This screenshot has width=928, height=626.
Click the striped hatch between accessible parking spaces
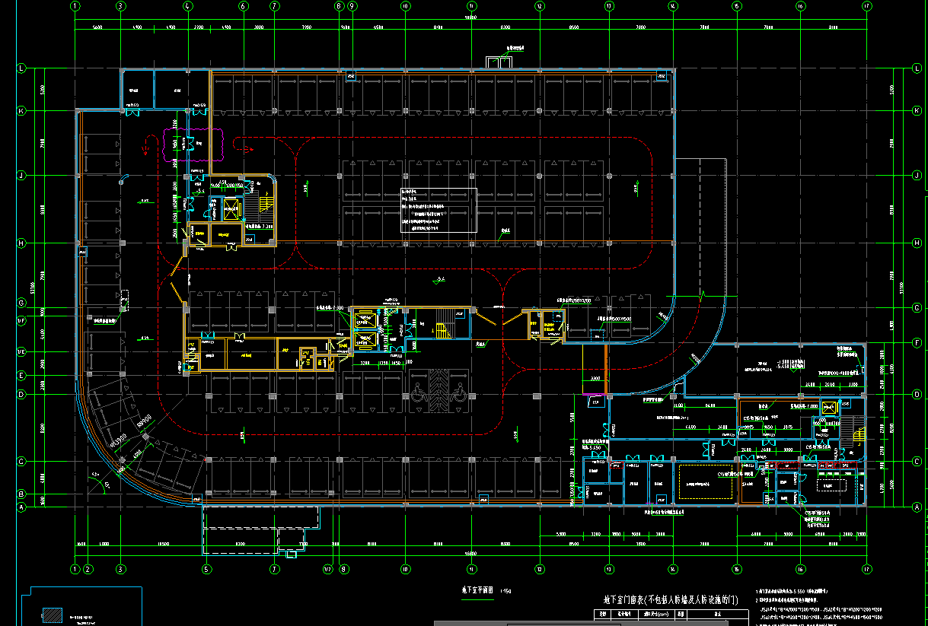tap(439, 390)
